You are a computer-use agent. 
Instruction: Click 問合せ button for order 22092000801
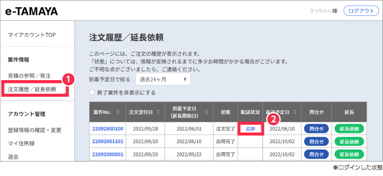(x=316, y=154)
